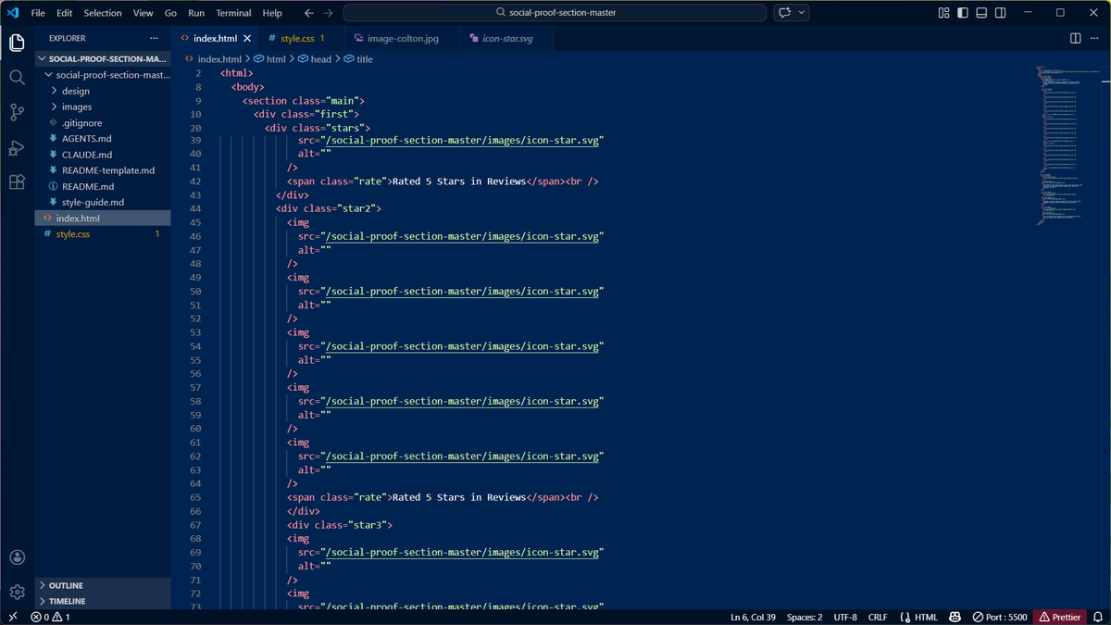Click the command center search box

point(555,13)
